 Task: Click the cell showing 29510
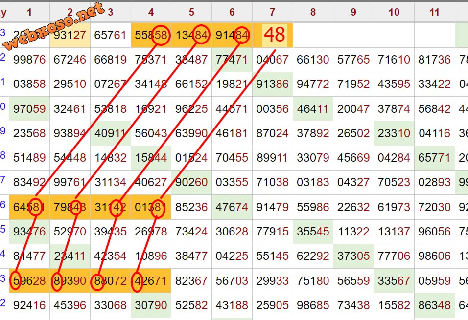tap(70, 85)
